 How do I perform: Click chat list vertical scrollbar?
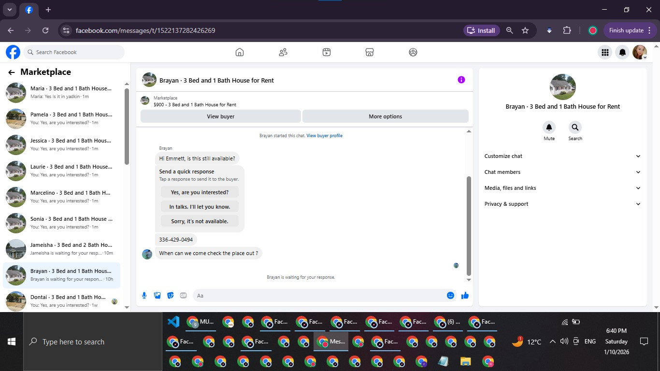pos(127,127)
